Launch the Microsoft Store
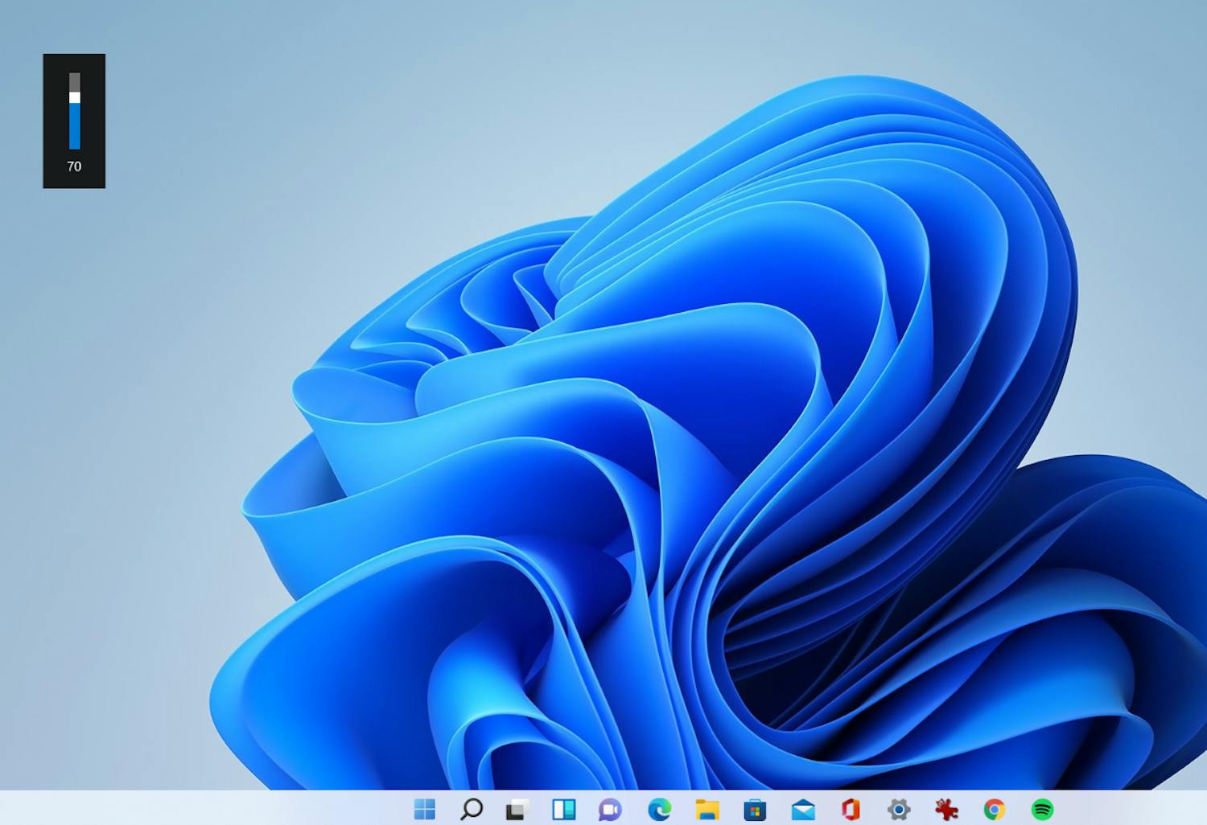The width and height of the screenshot is (1207, 825). (x=754, y=810)
